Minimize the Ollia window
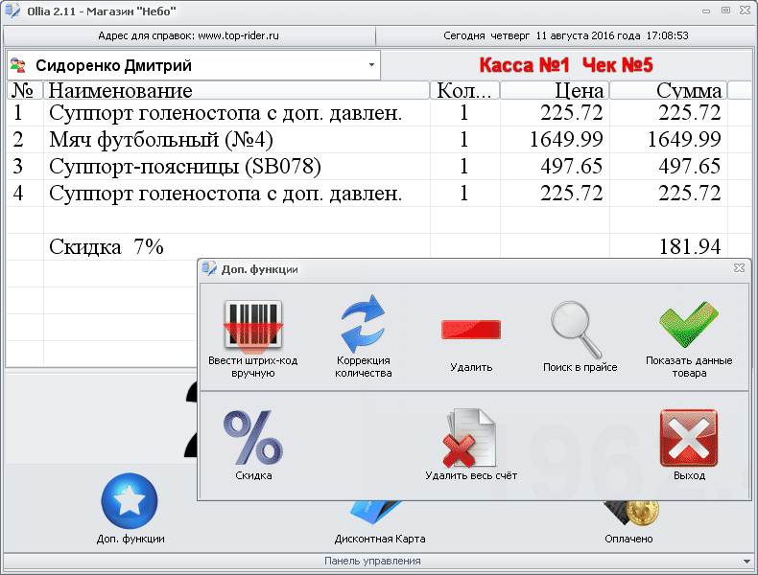Screen dimensions: 758x575 (x=706, y=11)
